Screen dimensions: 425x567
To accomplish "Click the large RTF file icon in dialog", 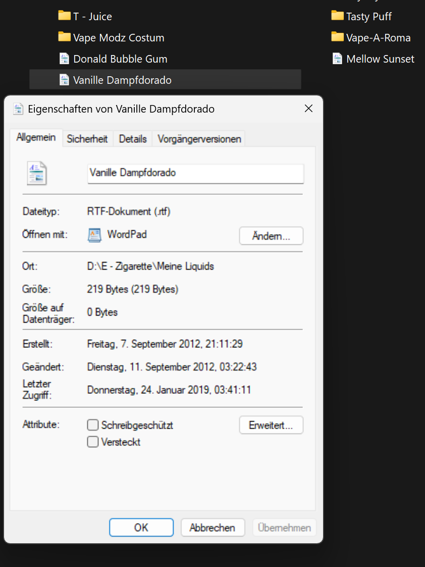I will (x=37, y=173).
